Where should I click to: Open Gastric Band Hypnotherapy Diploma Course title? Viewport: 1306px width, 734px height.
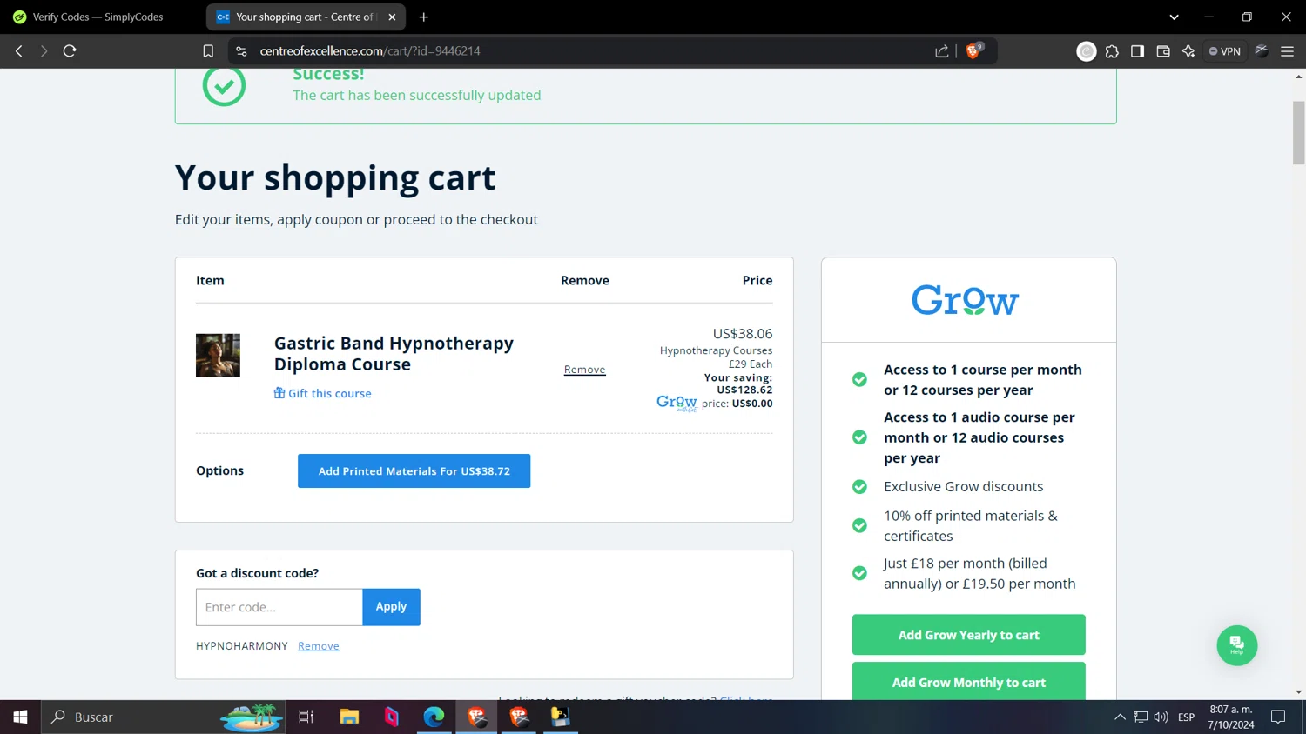point(394,354)
